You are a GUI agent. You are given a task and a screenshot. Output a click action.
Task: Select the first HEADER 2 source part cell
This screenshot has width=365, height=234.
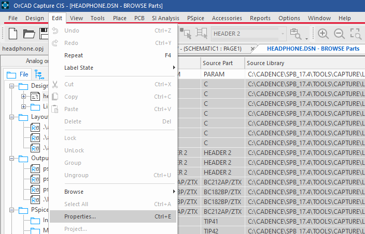(x=222, y=153)
